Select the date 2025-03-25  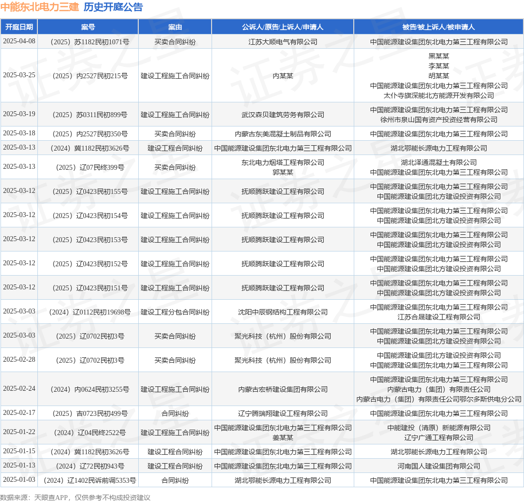coord(19,75)
